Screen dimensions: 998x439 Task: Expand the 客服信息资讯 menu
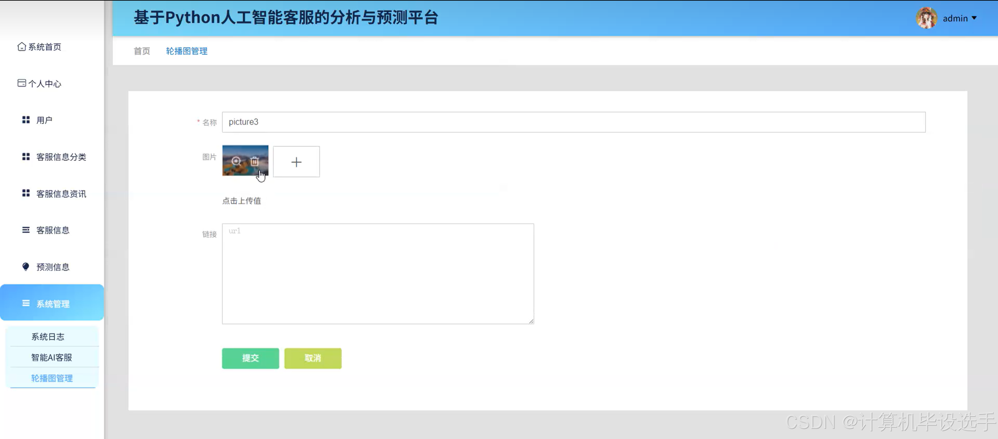pyautogui.click(x=61, y=193)
